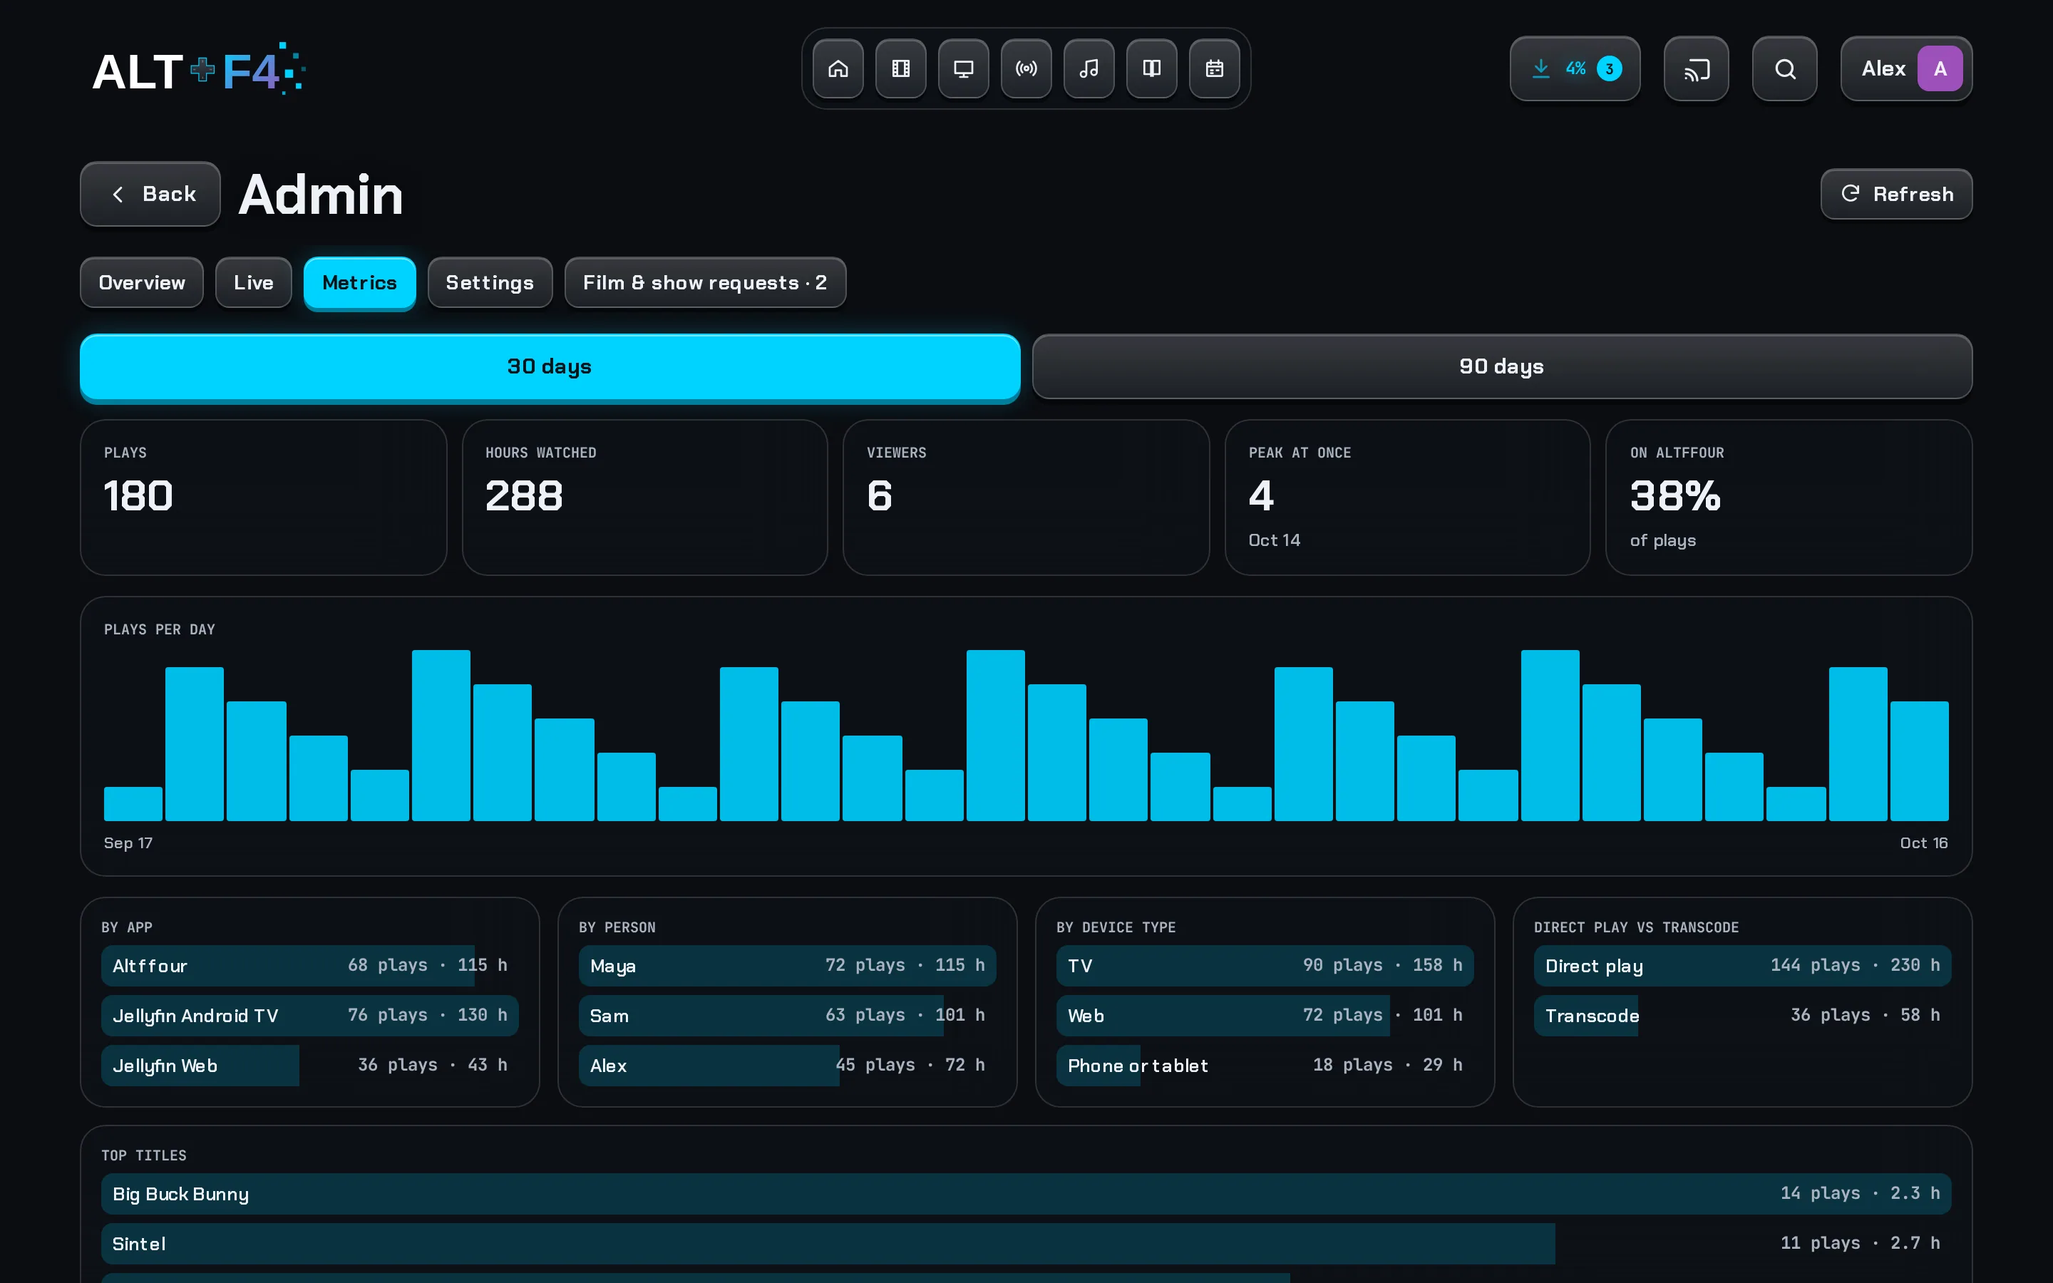Click Sam's row under By Person
Viewport: 2053px width, 1283px height.
[787, 1016]
